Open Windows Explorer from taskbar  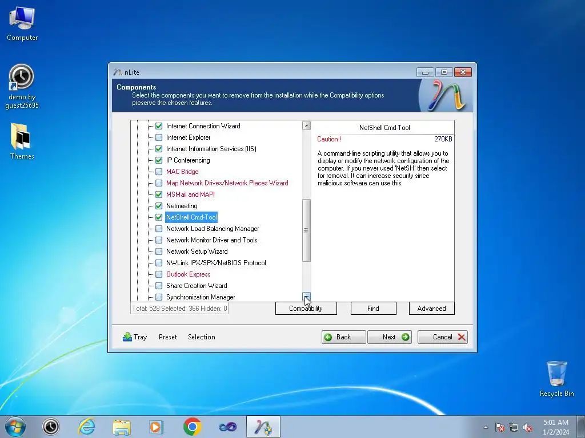pyautogui.click(x=122, y=427)
